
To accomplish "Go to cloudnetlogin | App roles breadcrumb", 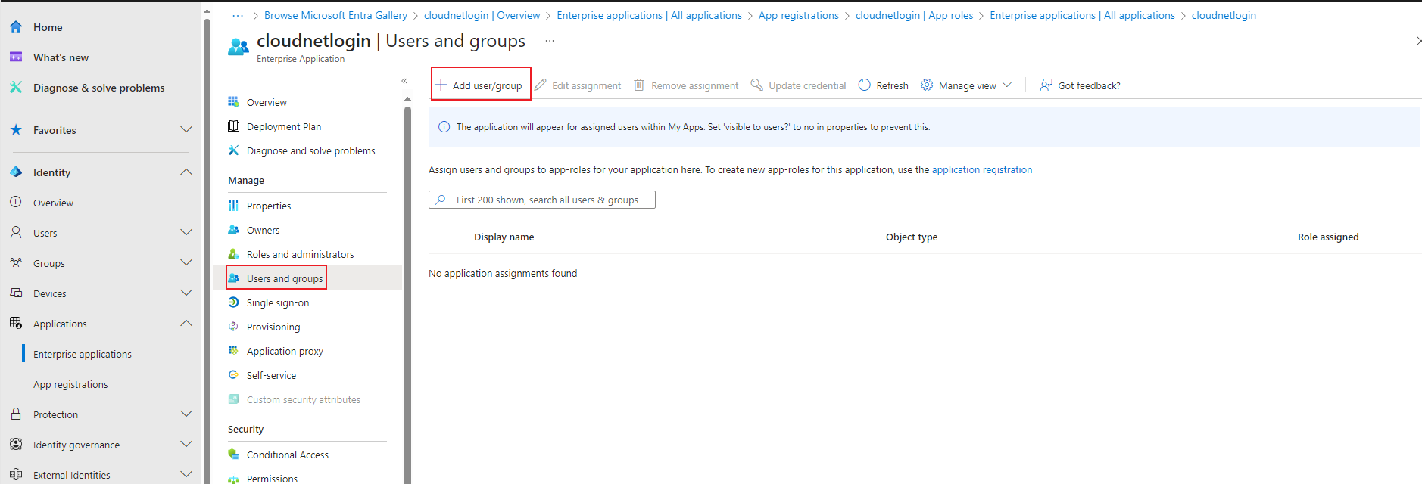I will click(x=914, y=15).
